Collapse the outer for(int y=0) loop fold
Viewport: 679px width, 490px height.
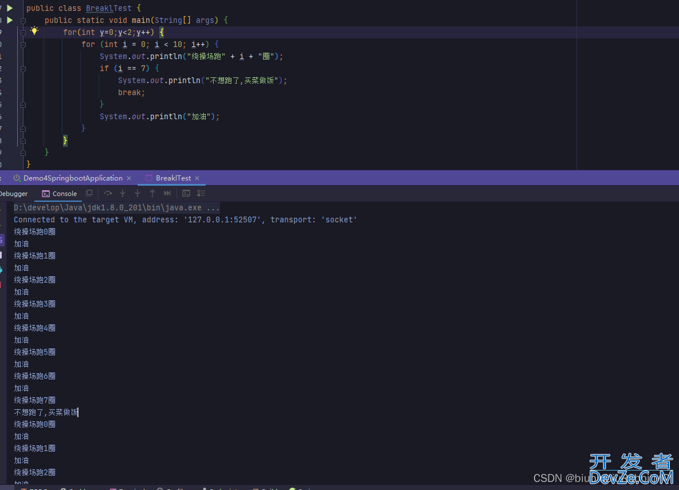[23, 33]
